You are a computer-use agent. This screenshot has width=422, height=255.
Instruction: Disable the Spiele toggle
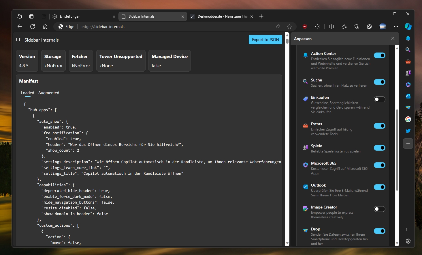[x=380, y=148]
